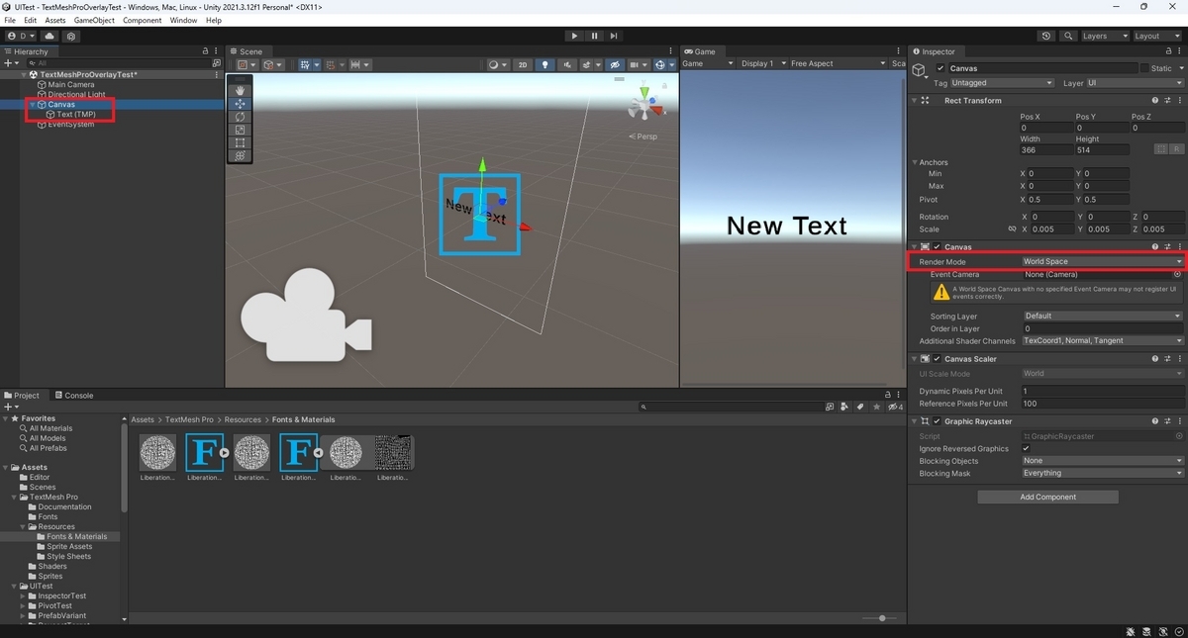Toggle Ignore Reversed Graphics checkbox
This screenshot has height=638, width=1188.
click(x=1026, y=448)
